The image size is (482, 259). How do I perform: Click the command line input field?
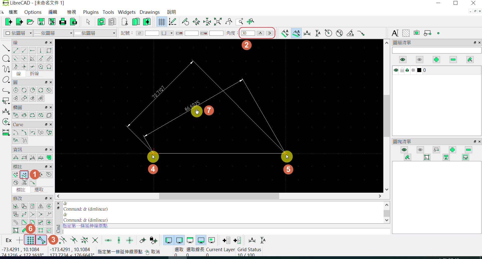pos(226,232)
